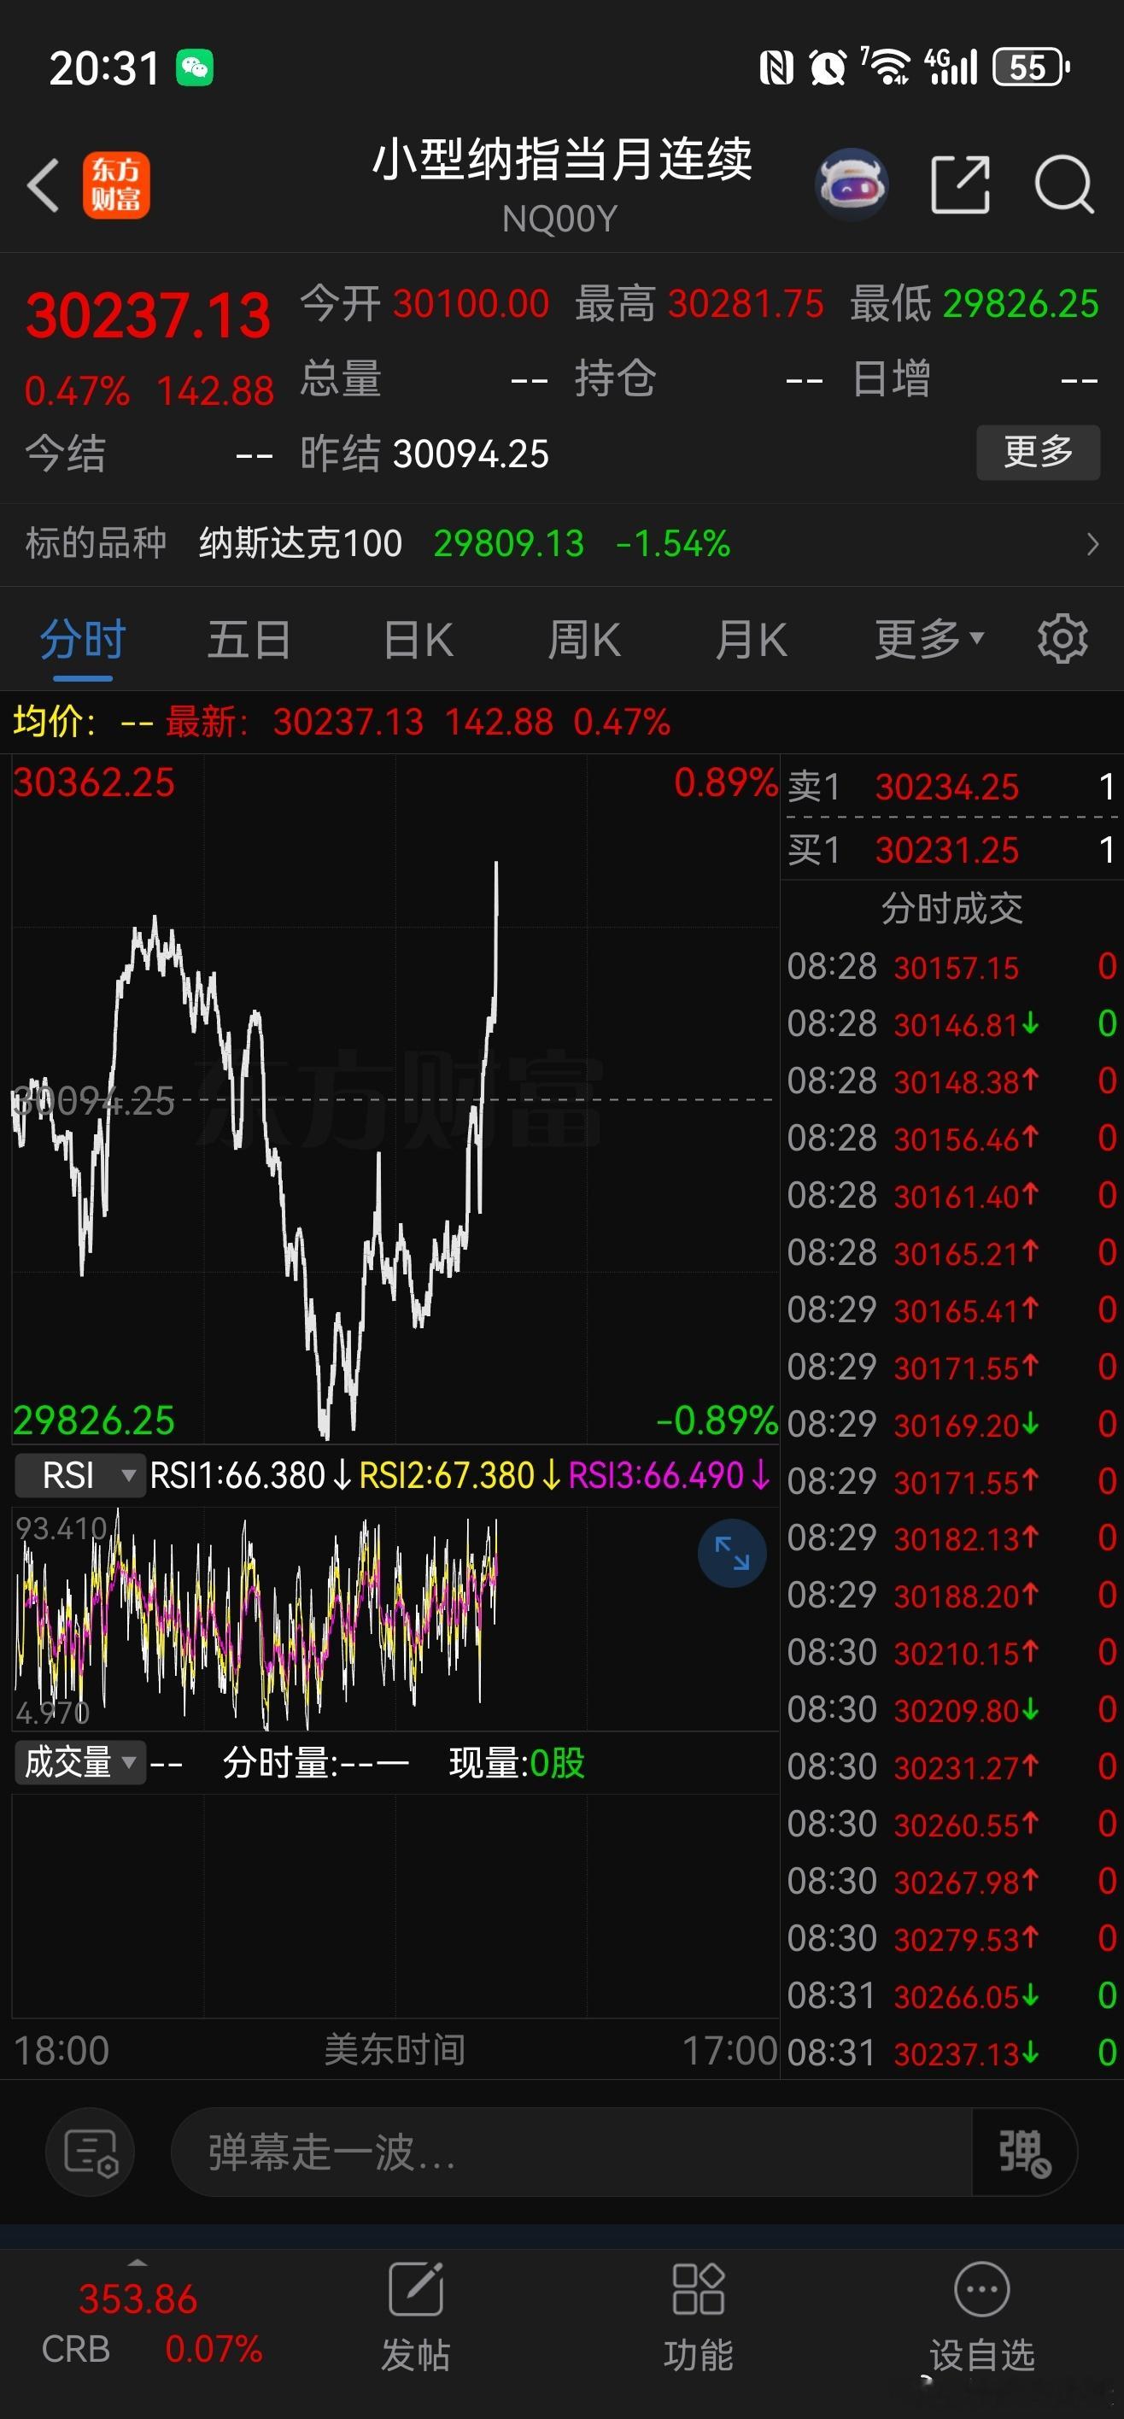
Task: Tap the danmaku list icon
Action: tap(91, 2152)
